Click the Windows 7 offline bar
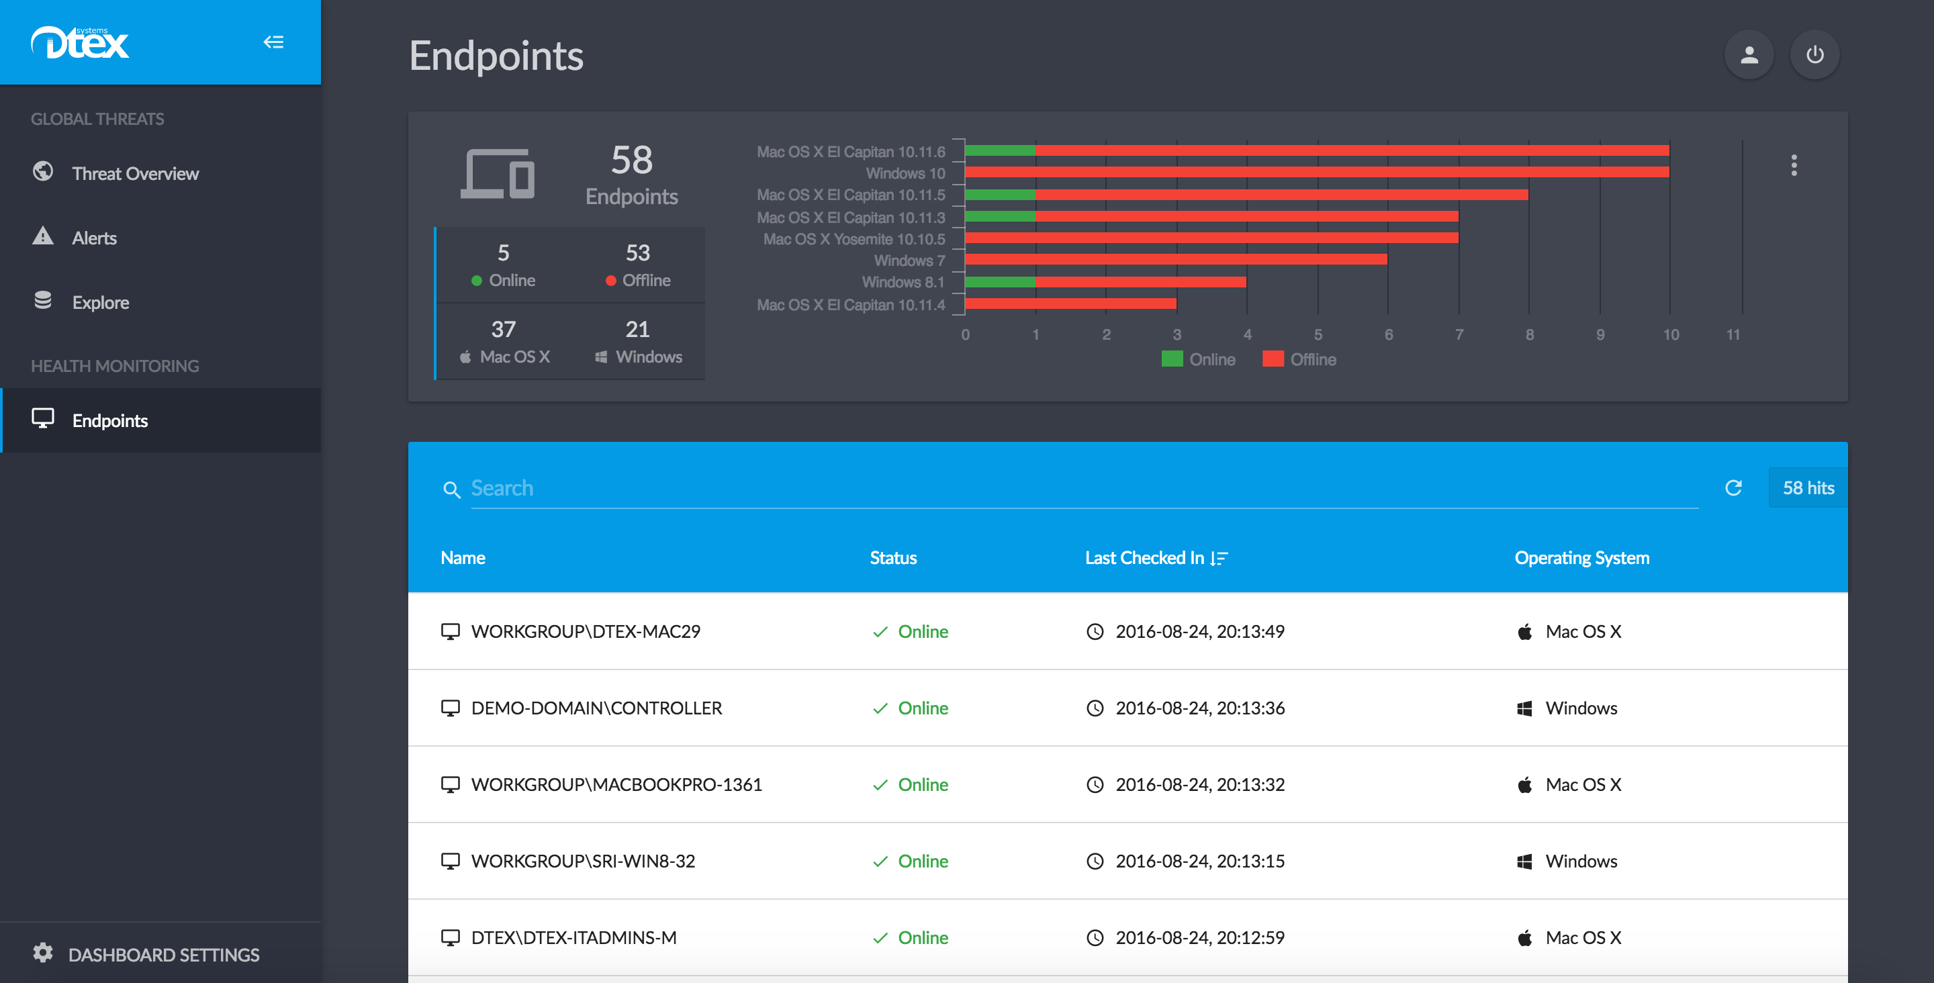Viewport: 1934px width, 983px height. (1176, 259)
